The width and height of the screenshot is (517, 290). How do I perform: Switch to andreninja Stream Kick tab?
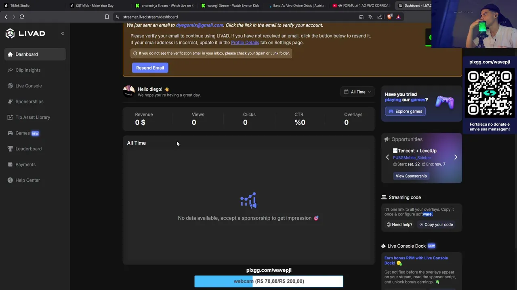(164, 6)
